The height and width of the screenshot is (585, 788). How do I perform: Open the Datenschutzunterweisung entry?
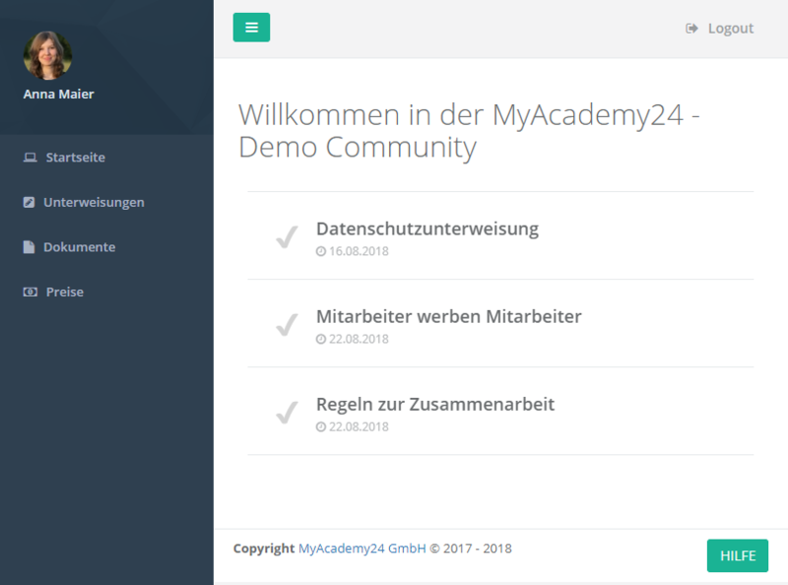pos(427,228)
